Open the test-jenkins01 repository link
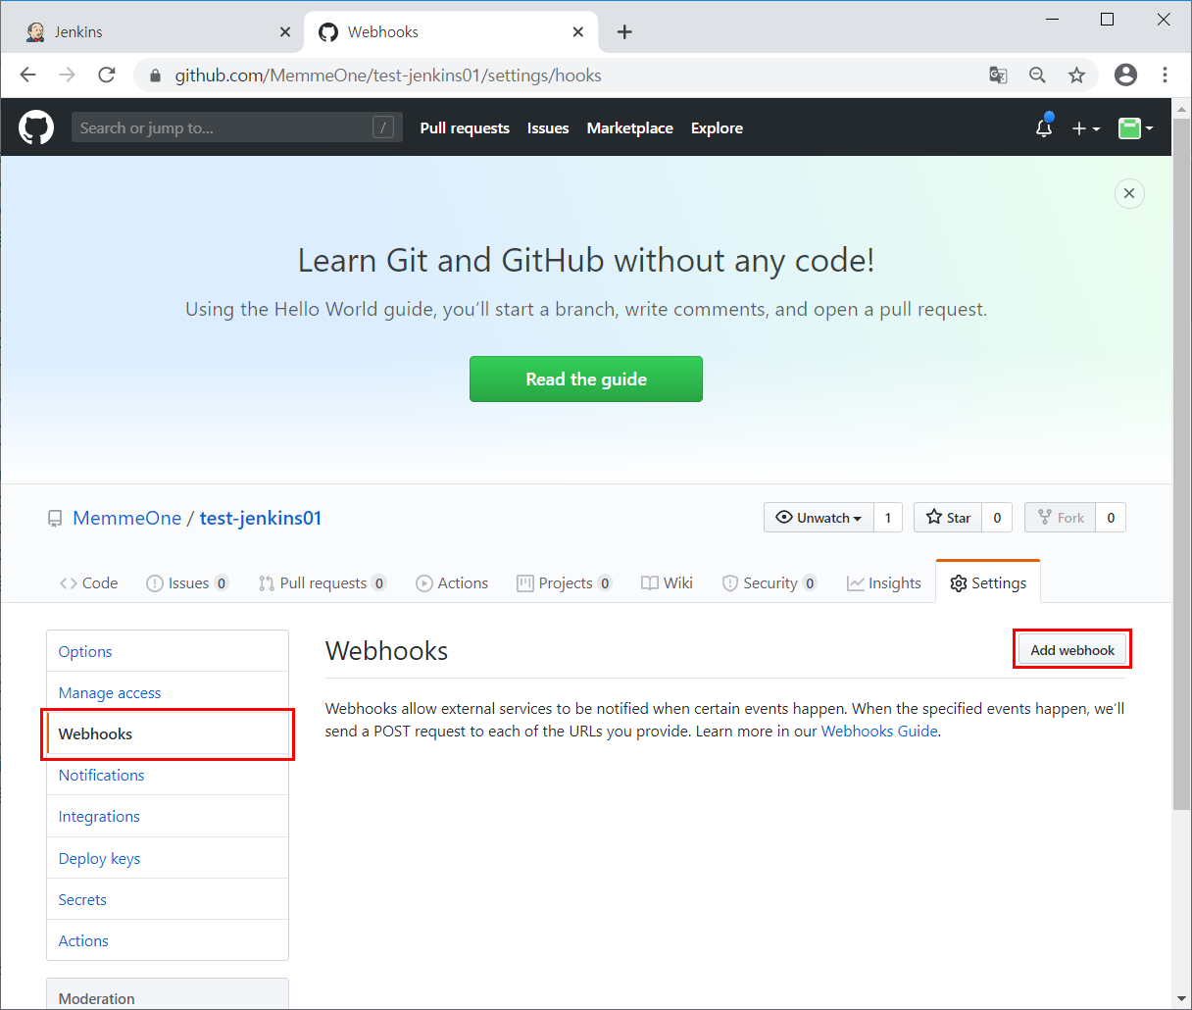Viewport: 1192px width, 1010px height. click(261, 518)
